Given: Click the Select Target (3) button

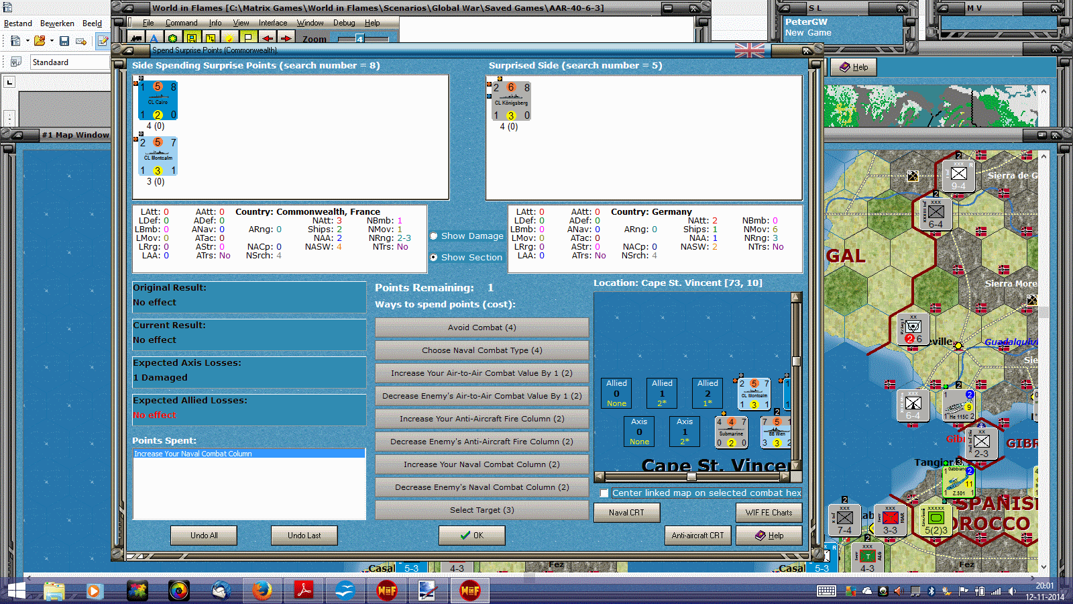Looking at the screenshot, I should coord(482,510).
